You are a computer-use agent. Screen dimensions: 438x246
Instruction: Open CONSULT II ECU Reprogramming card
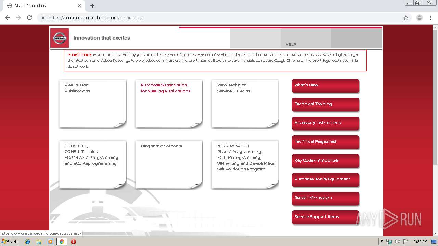tap(92, 164)
